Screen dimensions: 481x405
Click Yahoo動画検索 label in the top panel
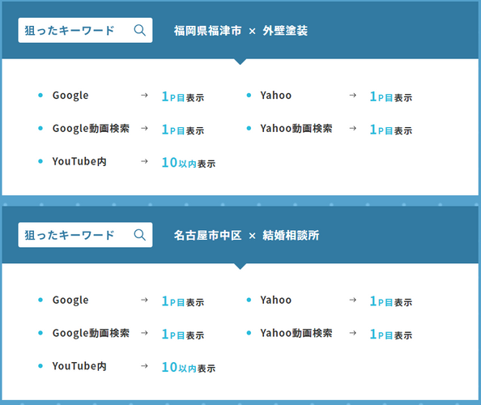[x=296, y=129]
